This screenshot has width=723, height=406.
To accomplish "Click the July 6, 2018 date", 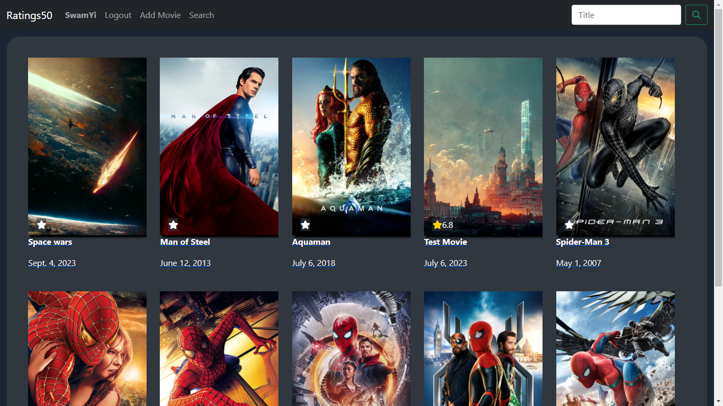I will 314,263.
